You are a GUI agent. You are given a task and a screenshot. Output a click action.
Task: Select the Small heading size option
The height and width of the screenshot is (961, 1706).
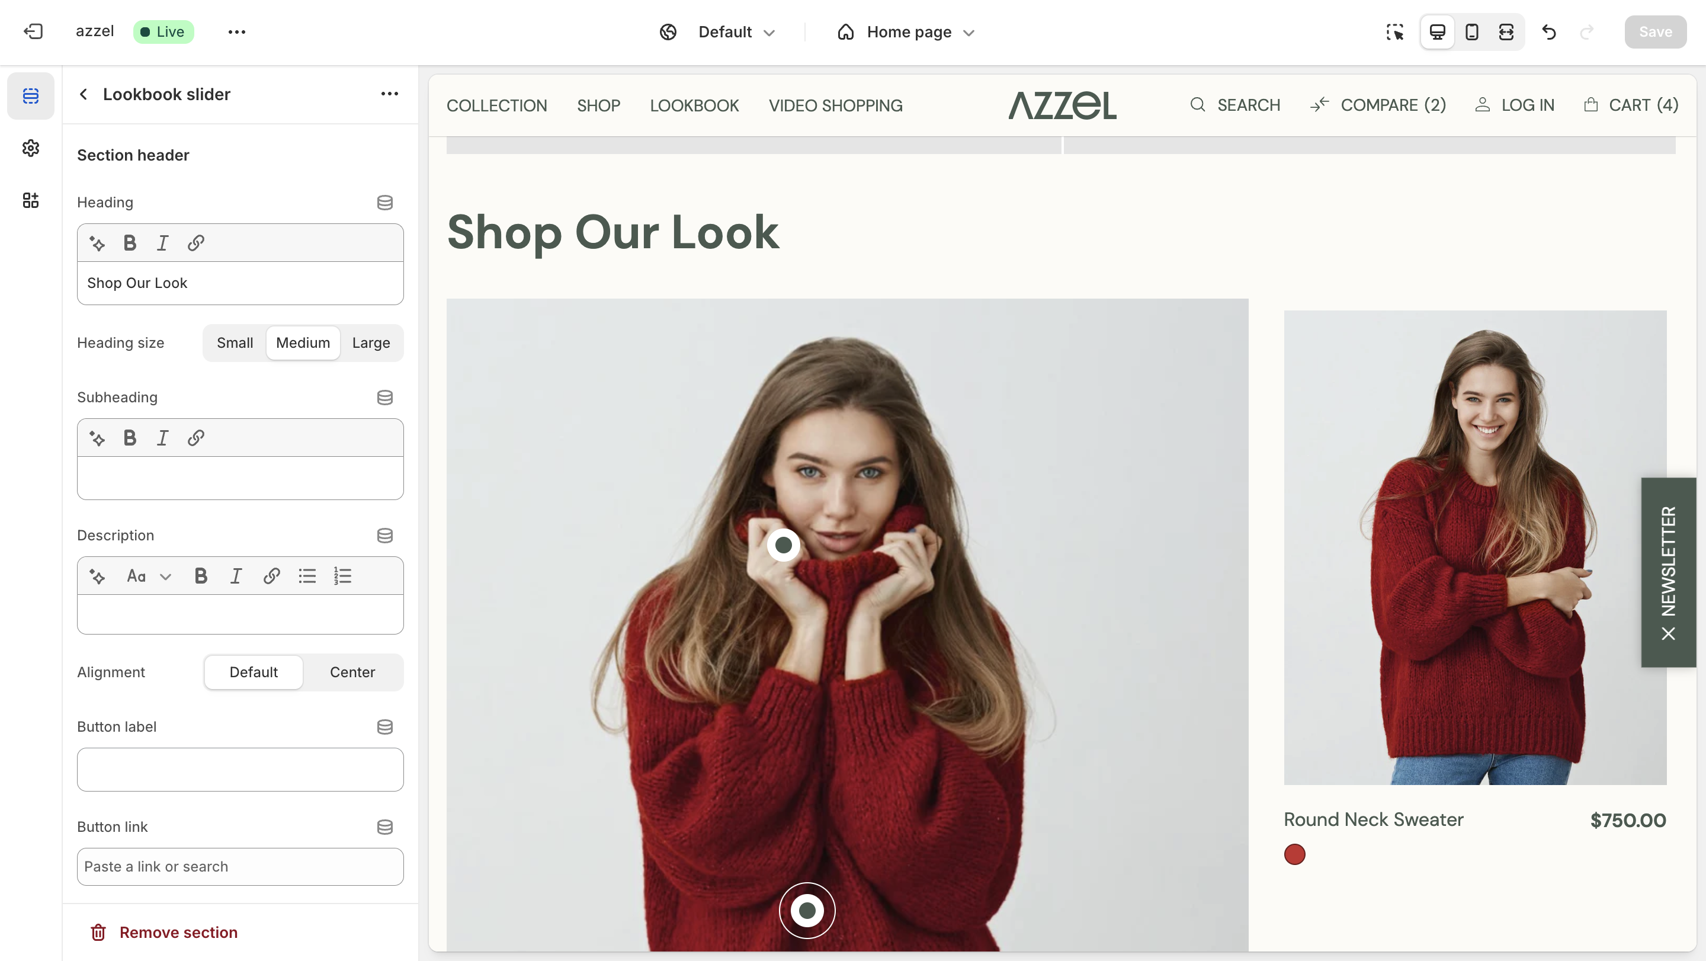coord(235,342)
